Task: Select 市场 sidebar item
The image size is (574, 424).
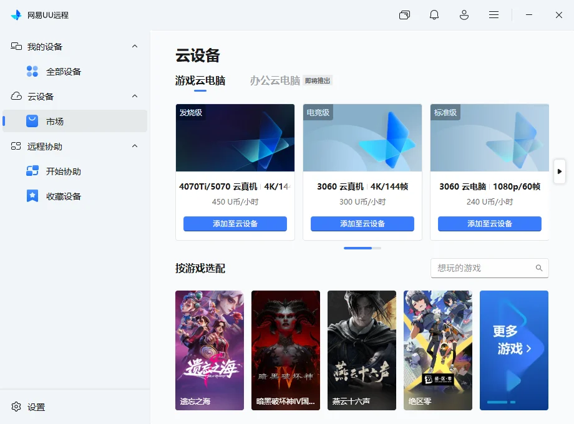Action: click(x=75, y=121)
